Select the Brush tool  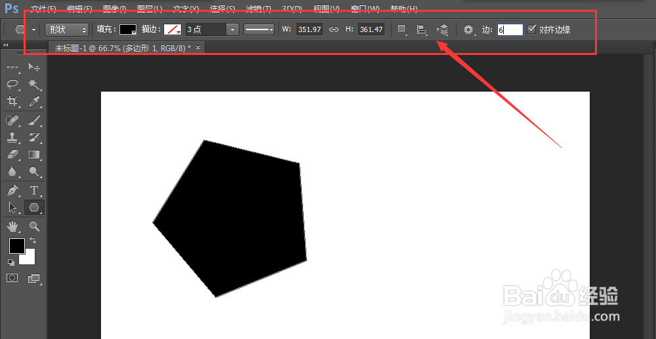point(34,121)
